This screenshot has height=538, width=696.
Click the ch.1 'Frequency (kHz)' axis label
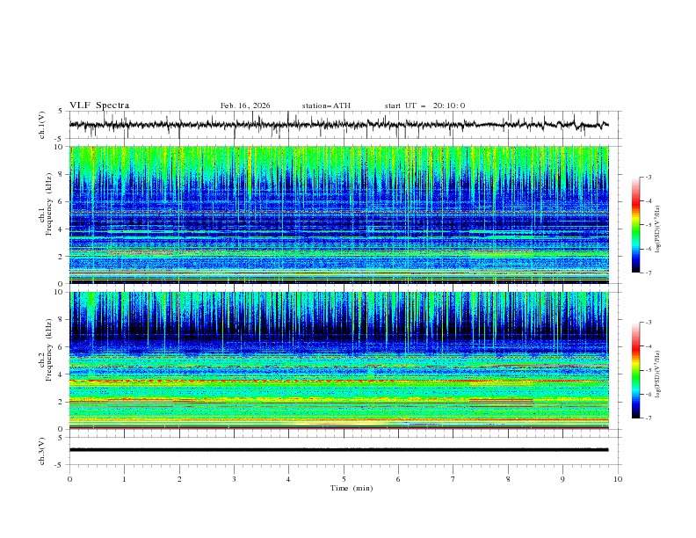[x=49, y=205]
